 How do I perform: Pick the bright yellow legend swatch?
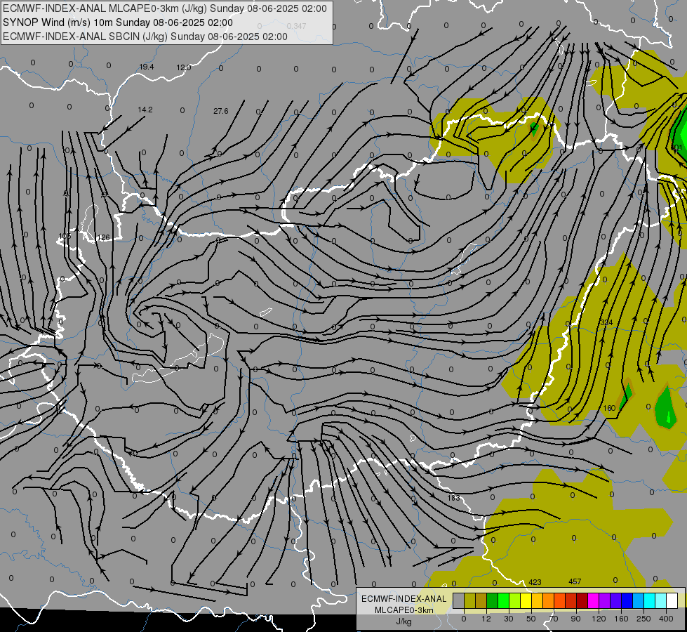(526, 600)
